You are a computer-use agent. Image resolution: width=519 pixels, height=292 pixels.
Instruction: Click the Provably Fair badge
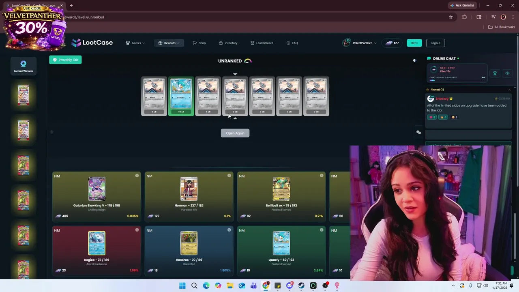click(65, 60)
